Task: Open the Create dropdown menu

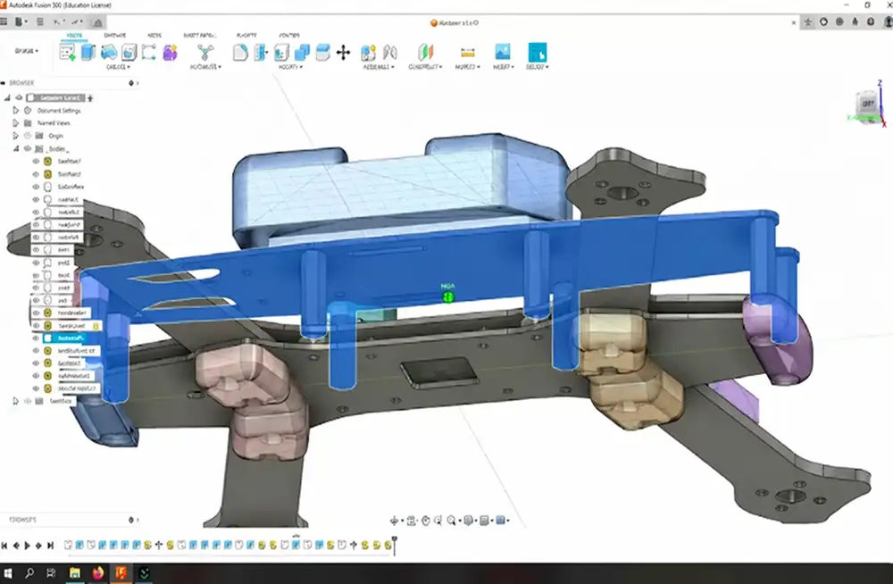Action: coord(119,67)
